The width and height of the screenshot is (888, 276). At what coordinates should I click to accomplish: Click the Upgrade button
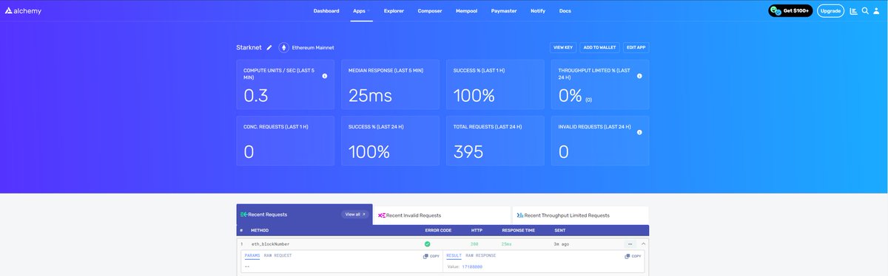pos(830,11)
